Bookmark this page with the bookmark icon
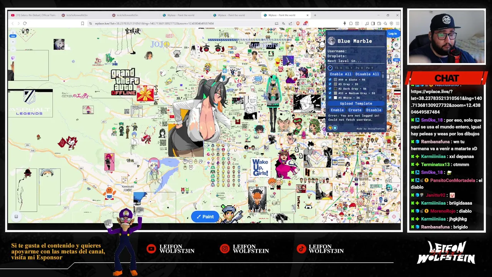Viewport: 492px width, 277px height. (82, 23)
